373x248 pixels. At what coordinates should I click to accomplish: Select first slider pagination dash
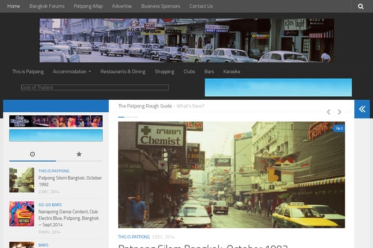121,117
